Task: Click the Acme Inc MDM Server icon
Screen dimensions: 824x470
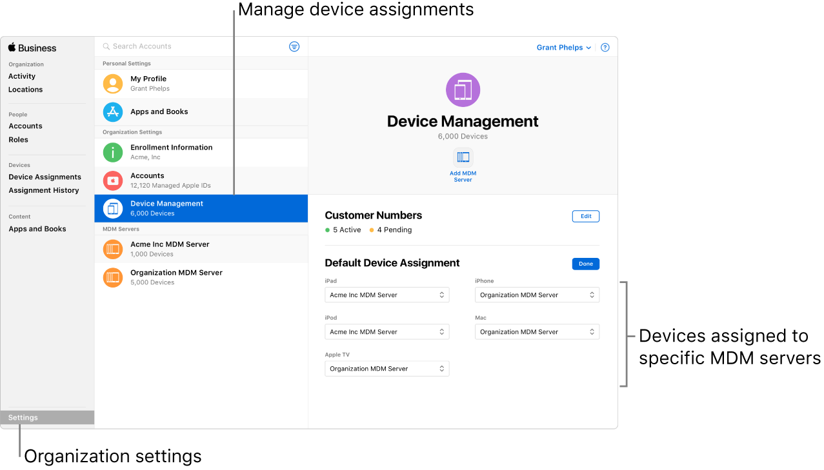Action: pos(113,249)
